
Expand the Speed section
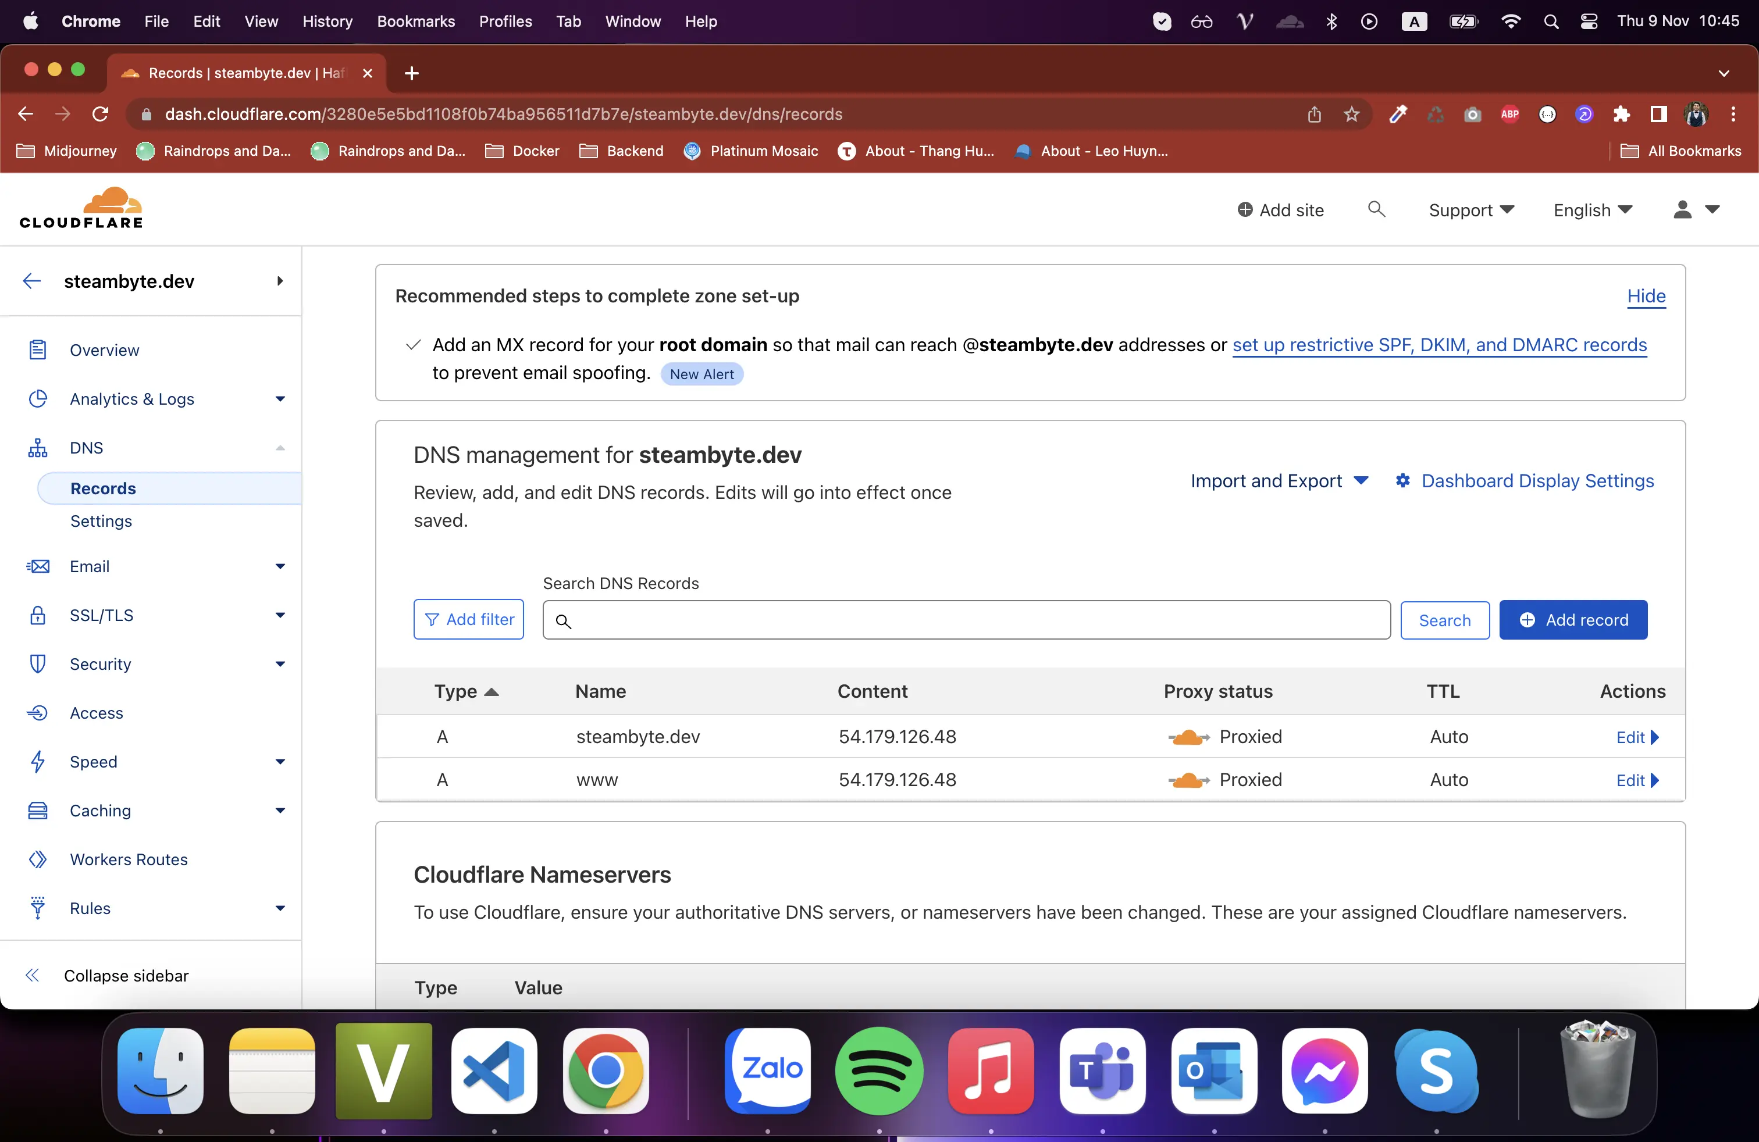click(x=280, y=762)
